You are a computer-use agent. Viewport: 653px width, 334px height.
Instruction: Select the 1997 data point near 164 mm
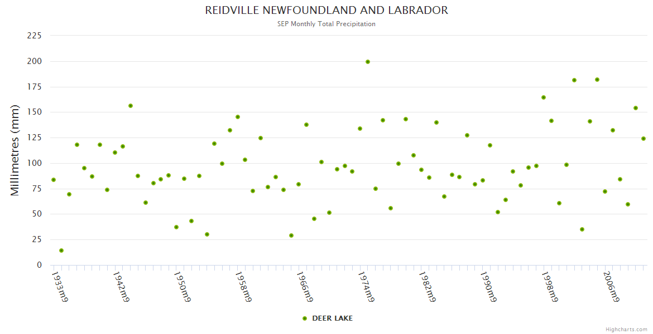point(544,97)
